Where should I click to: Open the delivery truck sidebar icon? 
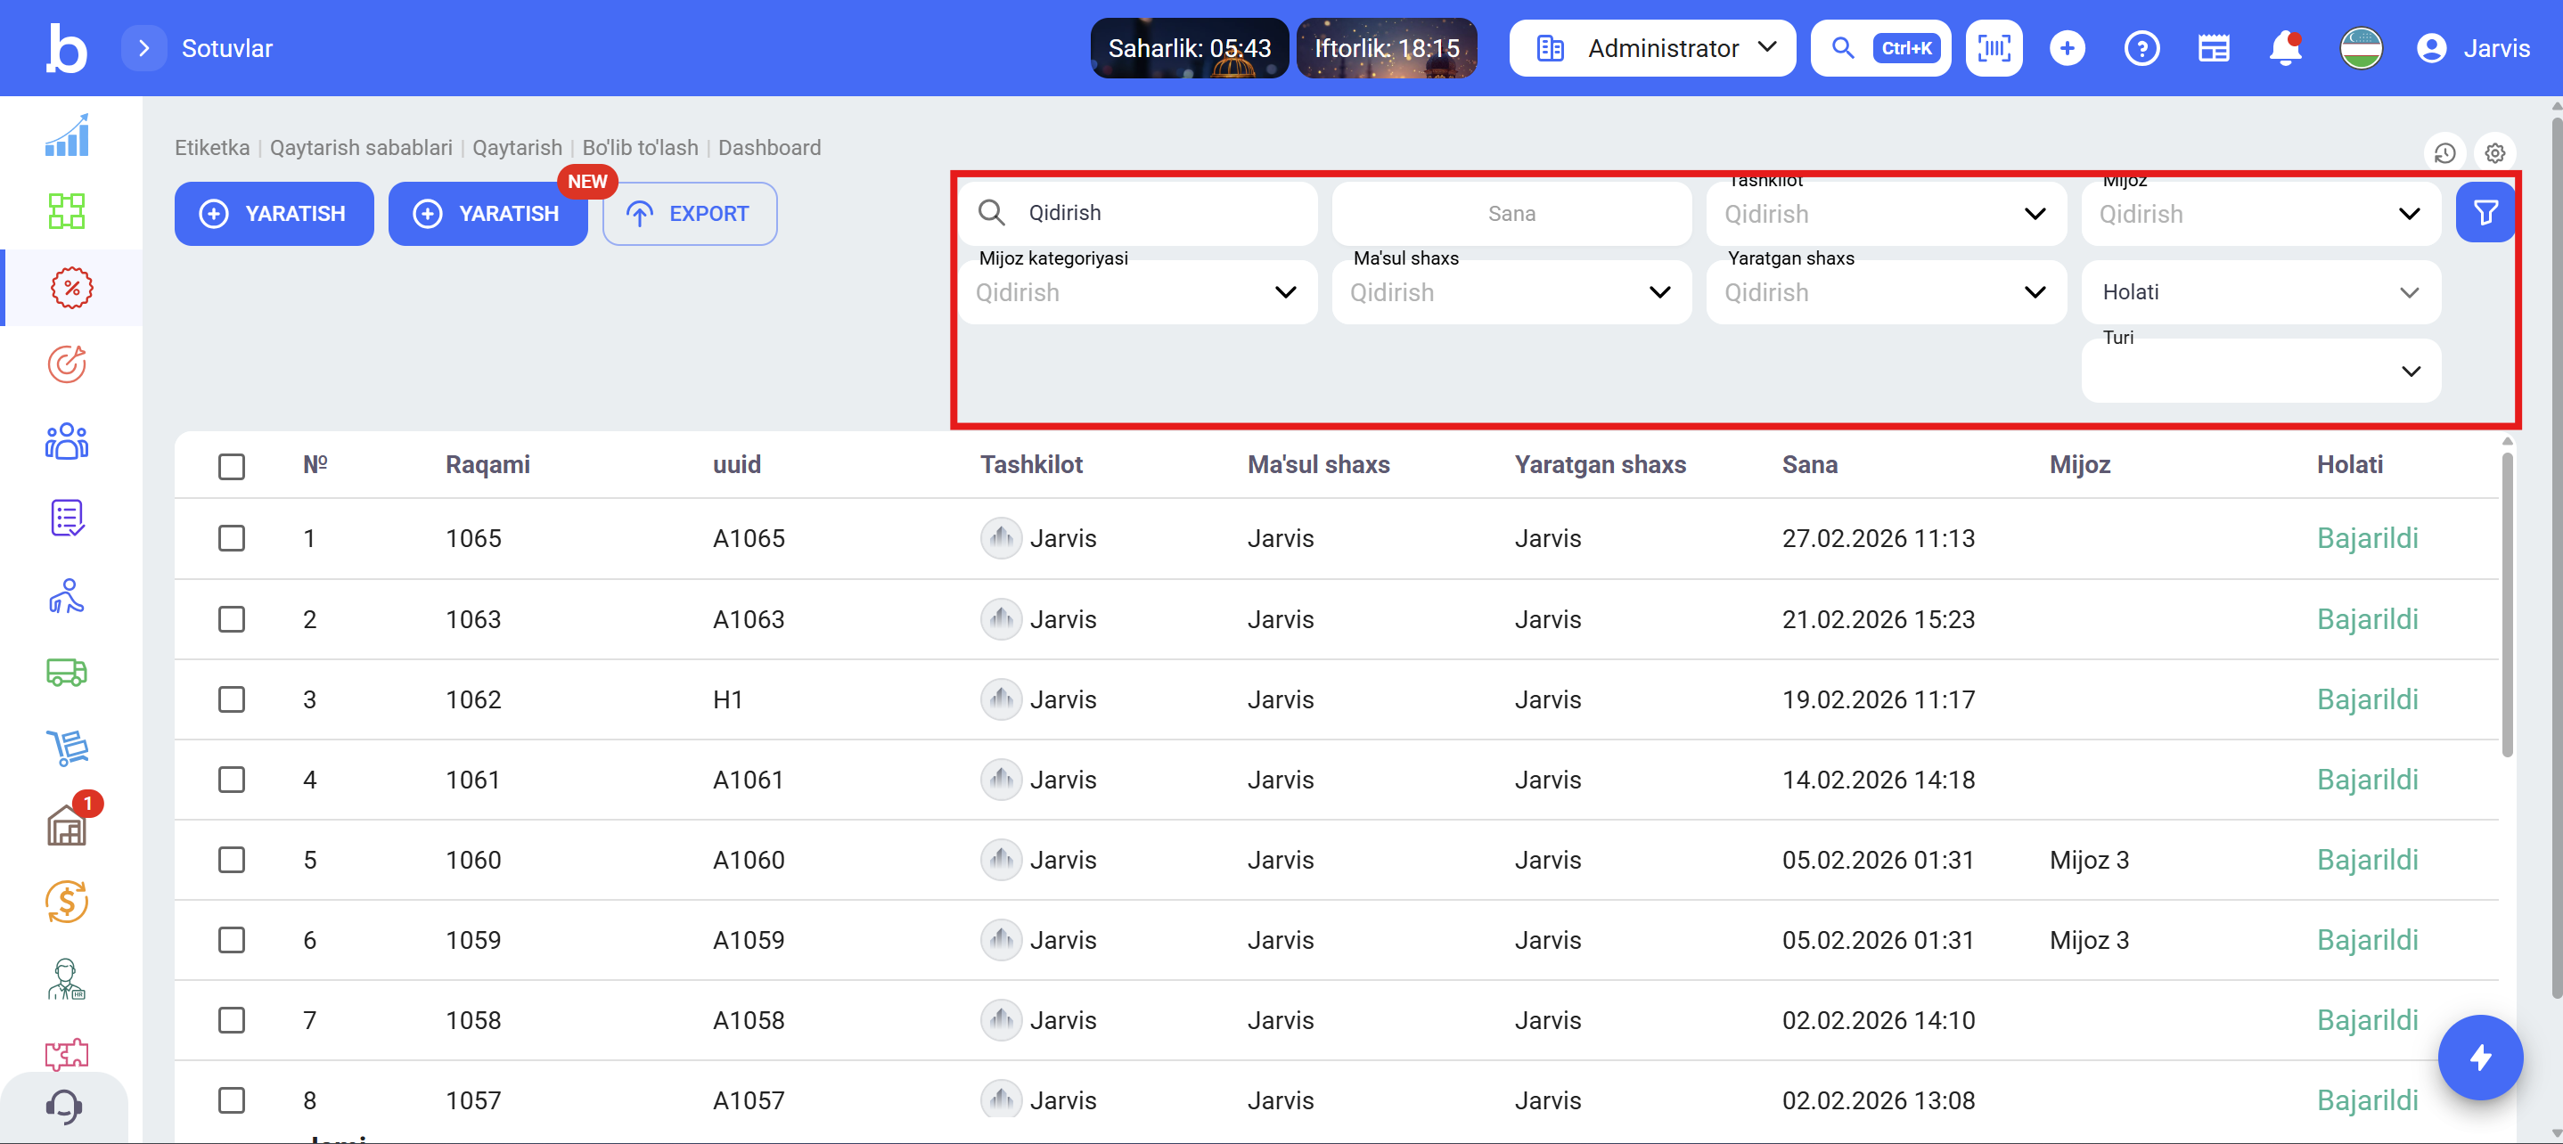click(x=67, y=673)
